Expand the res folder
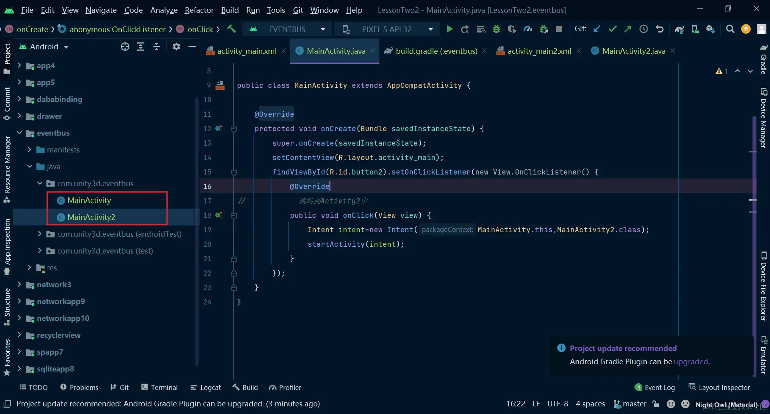 point(29,268)
